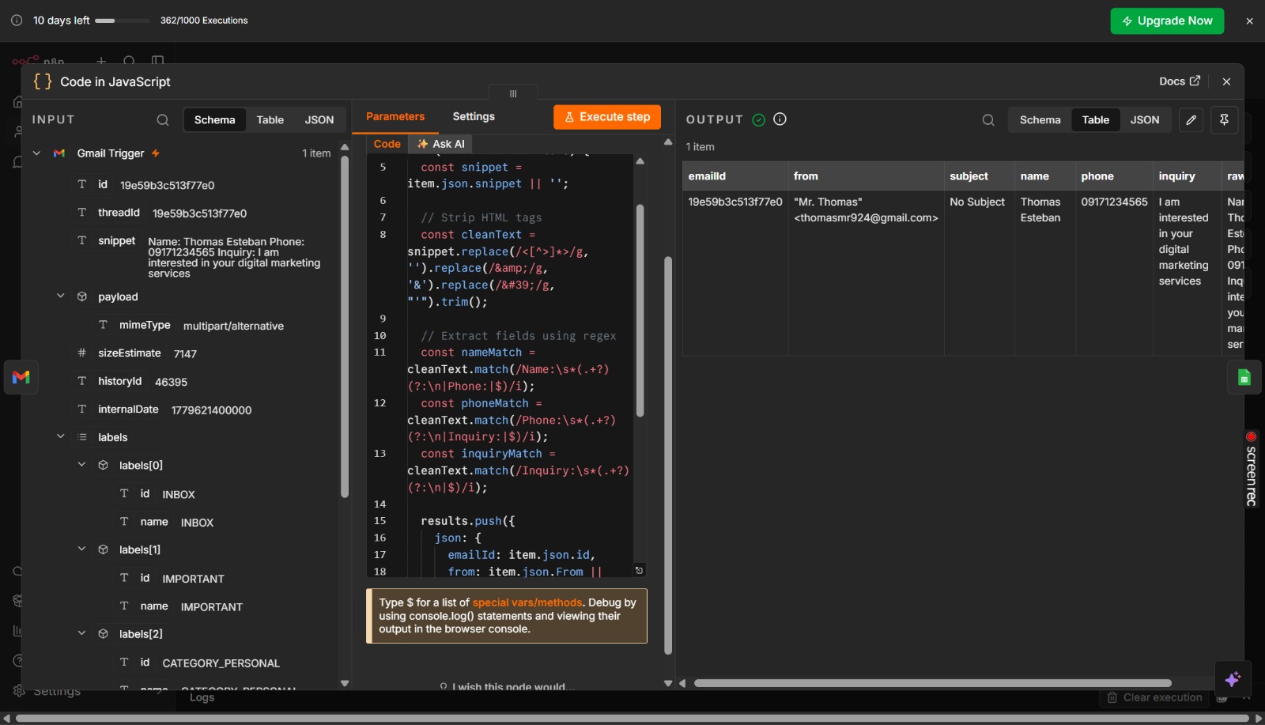Click the Code in JavaScript braces icon

43,81
